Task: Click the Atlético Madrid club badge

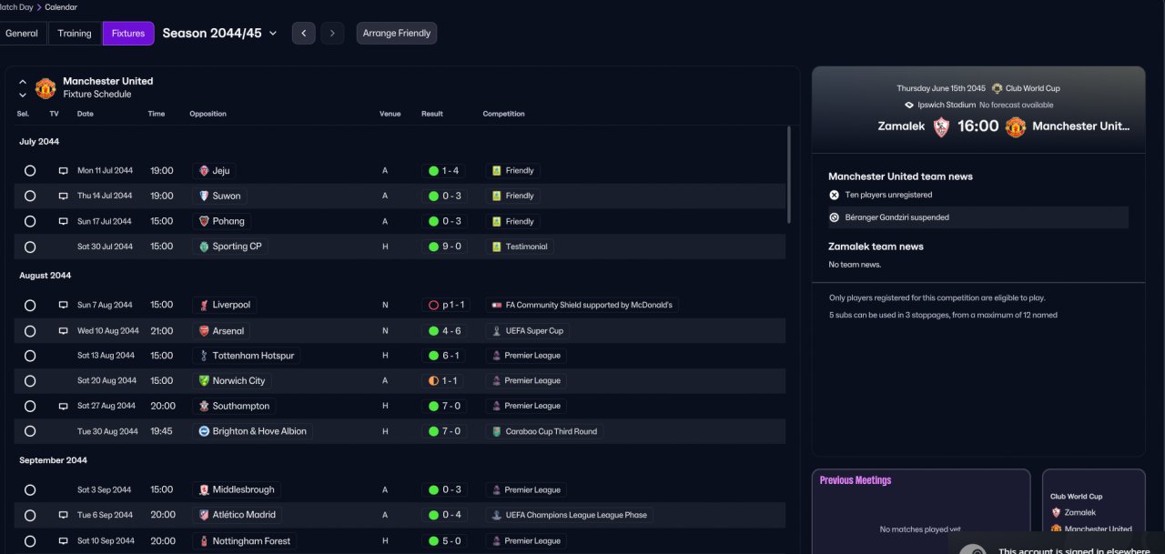Action: click(204, 515)
